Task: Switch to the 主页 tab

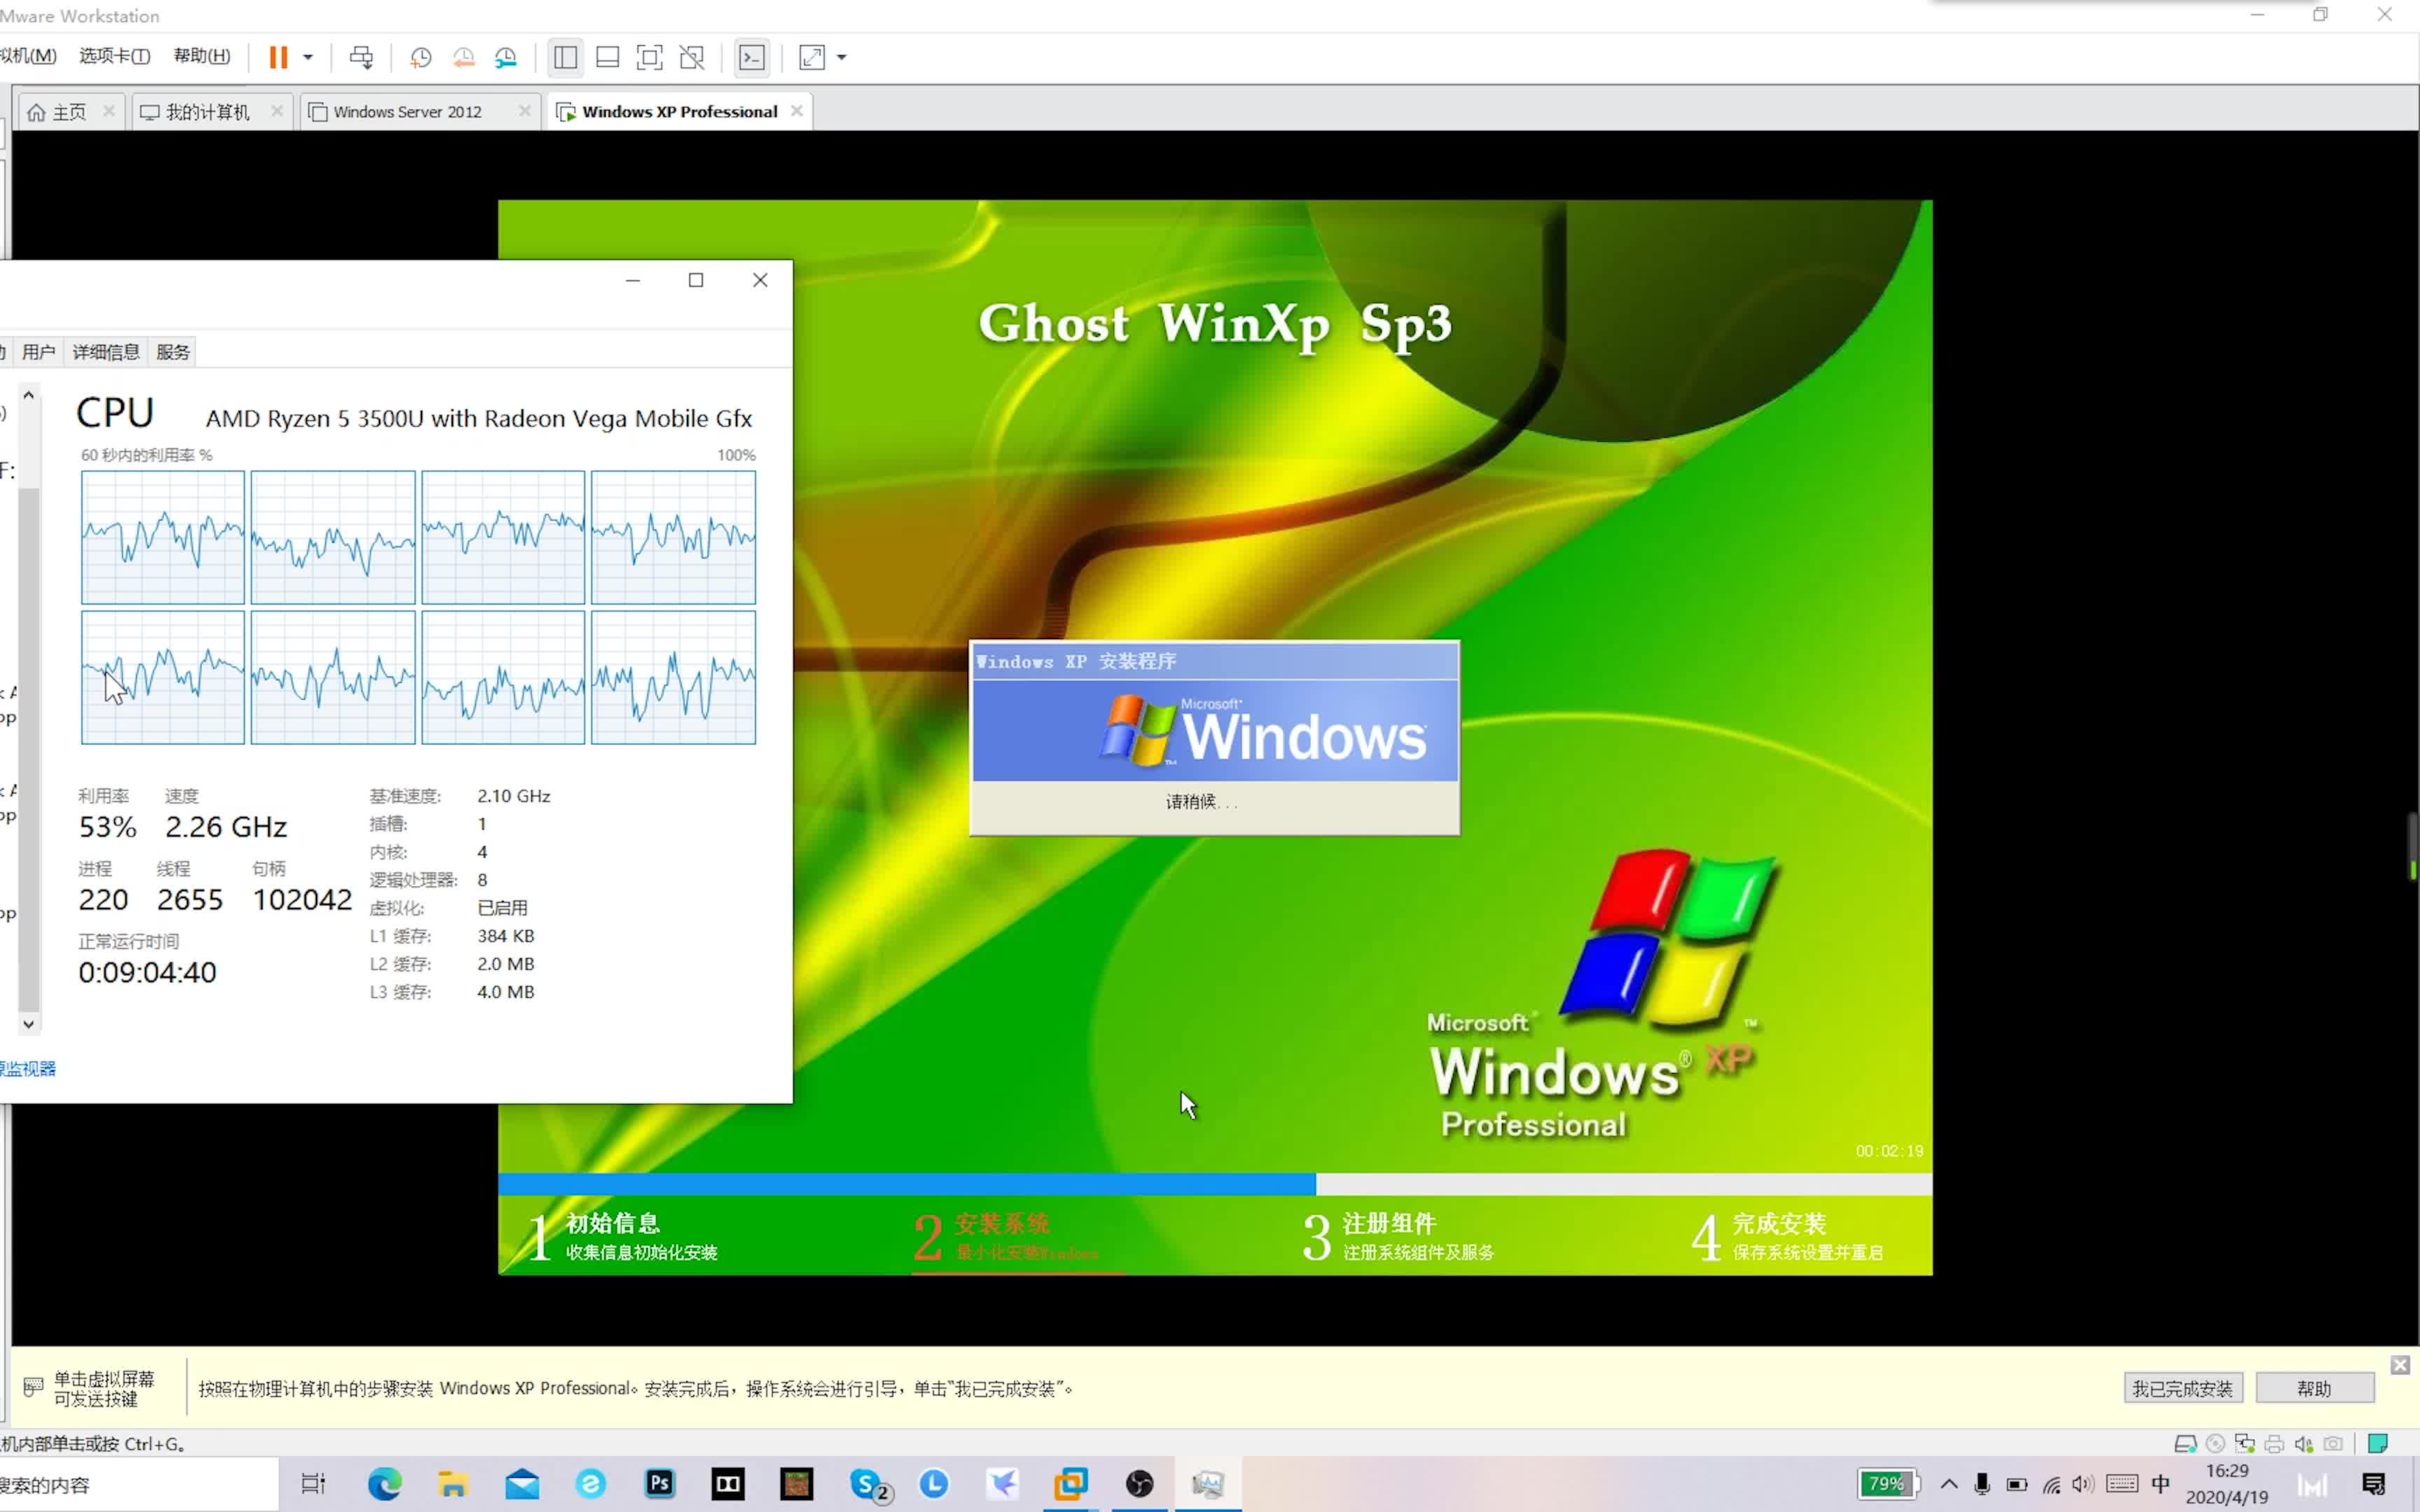Action: tap(69, 112)
